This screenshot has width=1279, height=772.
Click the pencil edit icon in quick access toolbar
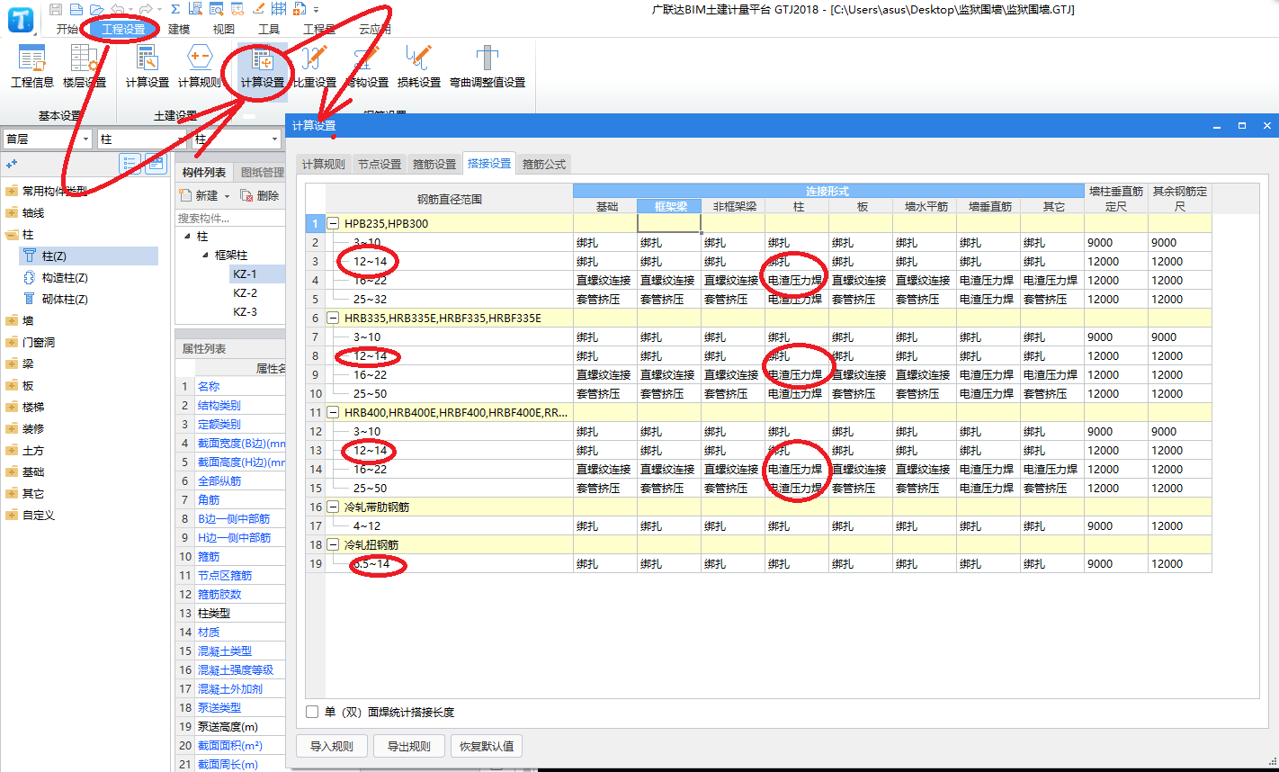point(258,9)
